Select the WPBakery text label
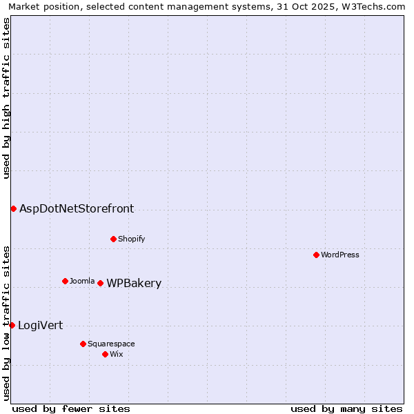The image size is (414, 414). pos(134,284)
